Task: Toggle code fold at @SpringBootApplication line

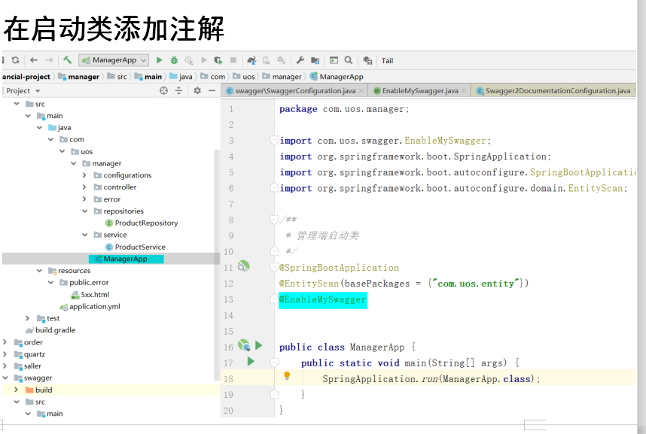Action: [x=275, y=267]
